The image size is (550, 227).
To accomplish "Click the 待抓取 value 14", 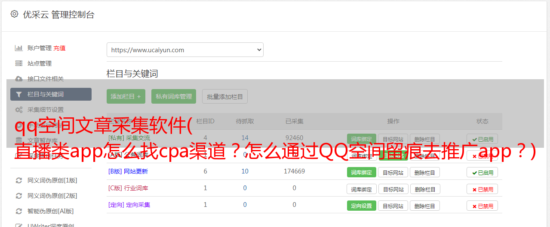I will [245, 138].
